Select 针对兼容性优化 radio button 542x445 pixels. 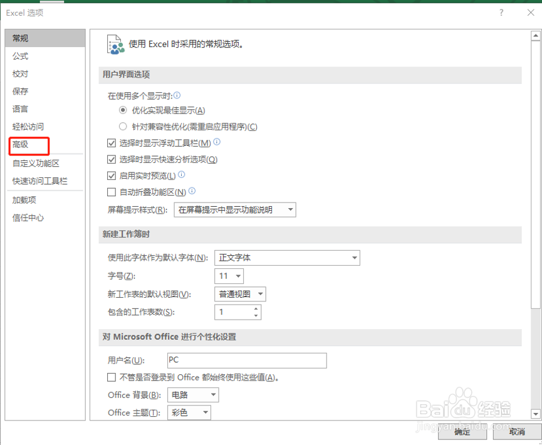(123, 127)
